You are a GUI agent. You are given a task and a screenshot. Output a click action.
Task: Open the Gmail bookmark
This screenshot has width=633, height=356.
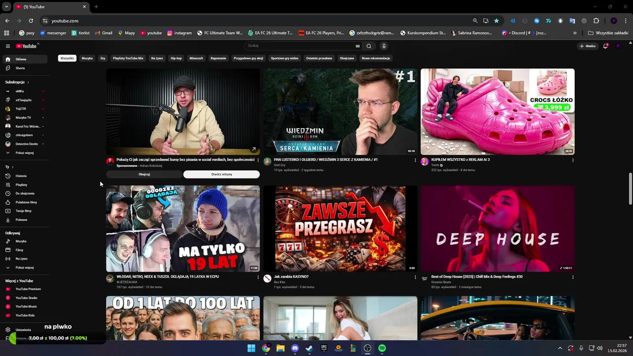[103, 33]
